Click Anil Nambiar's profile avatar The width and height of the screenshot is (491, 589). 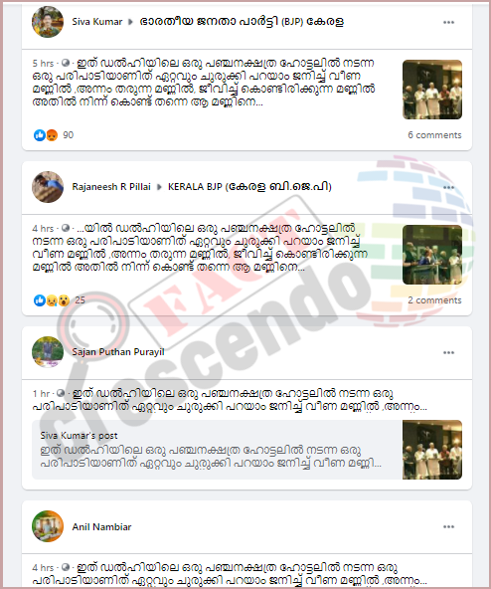(x=48, y=526)
